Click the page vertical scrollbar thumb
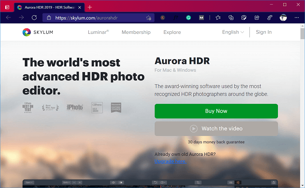Viewport: 305px width, 188px height. point(302,33)
